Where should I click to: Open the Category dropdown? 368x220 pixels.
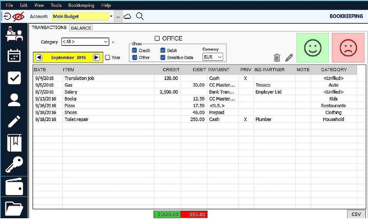(x=85, y=42)
